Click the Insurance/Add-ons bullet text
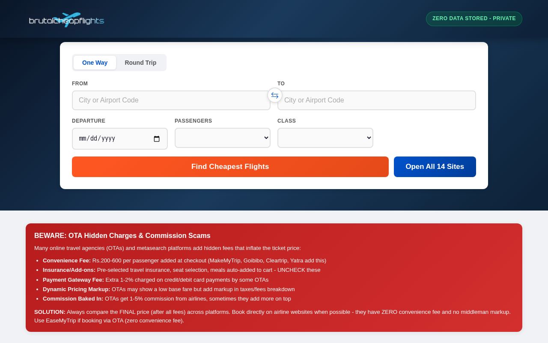 (x=182, y=270)
